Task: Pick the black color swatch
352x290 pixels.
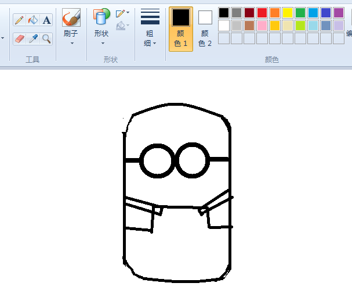Action: tap(224, 13)
